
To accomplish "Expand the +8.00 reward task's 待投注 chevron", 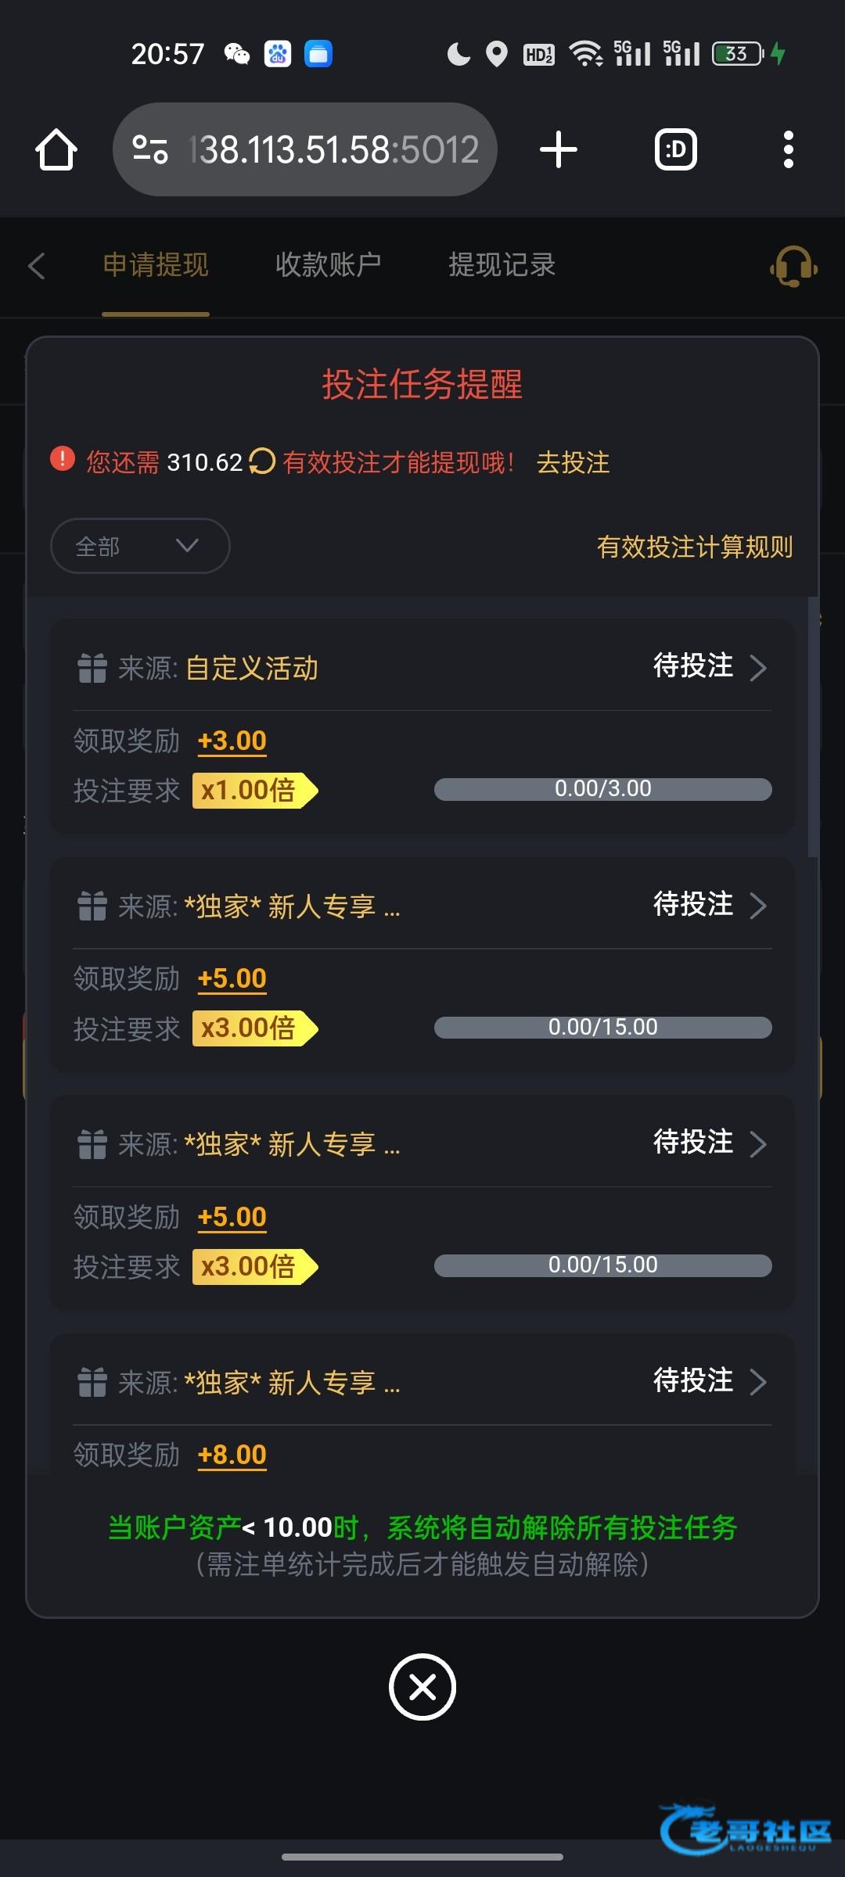I will [757, 1382].
